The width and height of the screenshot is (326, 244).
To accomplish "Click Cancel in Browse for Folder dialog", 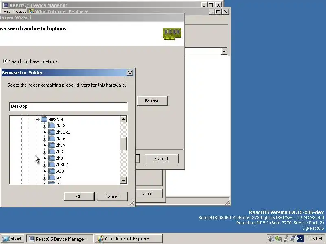I will [112, 196].
